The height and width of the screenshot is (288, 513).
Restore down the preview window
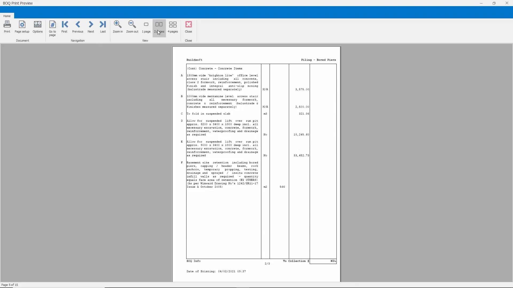tap(494, 3)
